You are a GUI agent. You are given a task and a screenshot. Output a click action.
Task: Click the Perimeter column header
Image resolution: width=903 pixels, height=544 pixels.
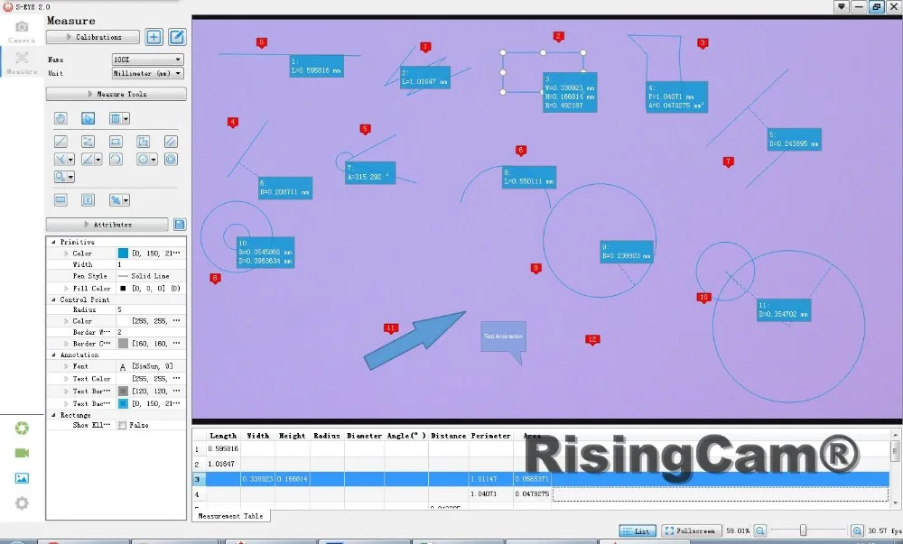click(490, 436)
